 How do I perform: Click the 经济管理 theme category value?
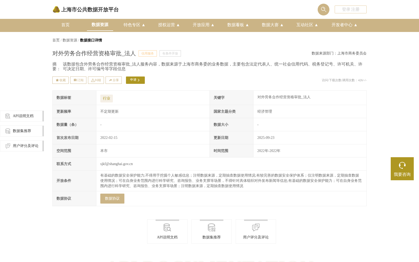pos(265,112)
